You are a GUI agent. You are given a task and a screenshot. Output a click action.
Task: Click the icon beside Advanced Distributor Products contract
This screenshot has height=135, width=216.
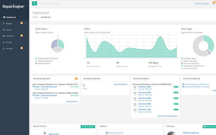(183, 87)
